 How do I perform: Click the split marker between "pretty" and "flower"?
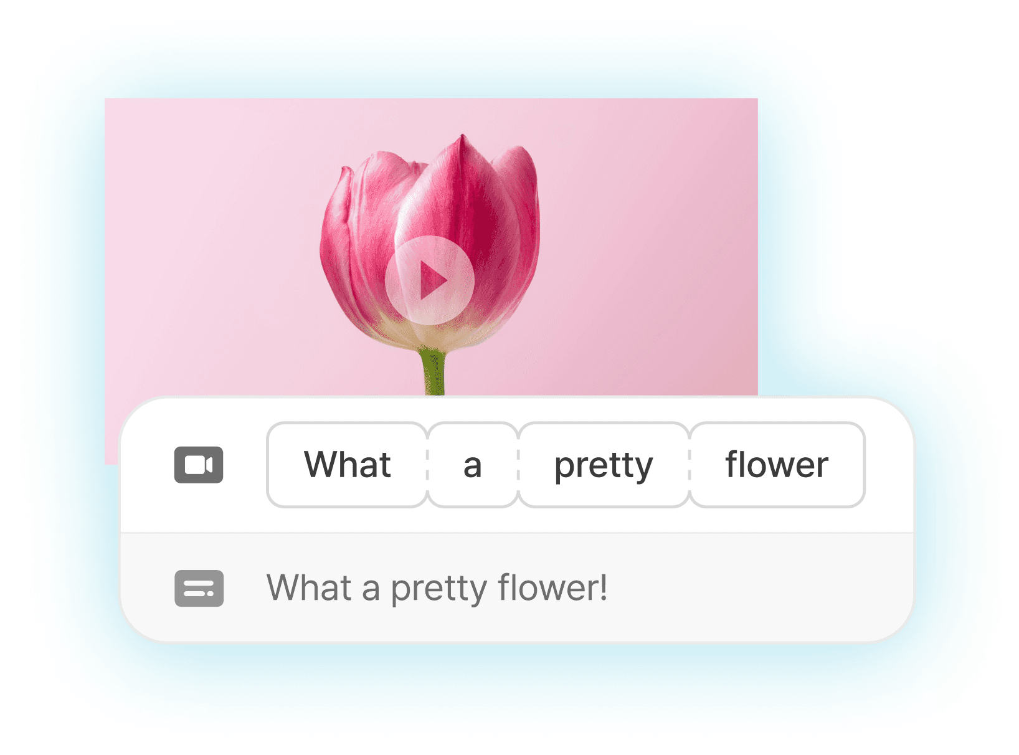point(690,465)
